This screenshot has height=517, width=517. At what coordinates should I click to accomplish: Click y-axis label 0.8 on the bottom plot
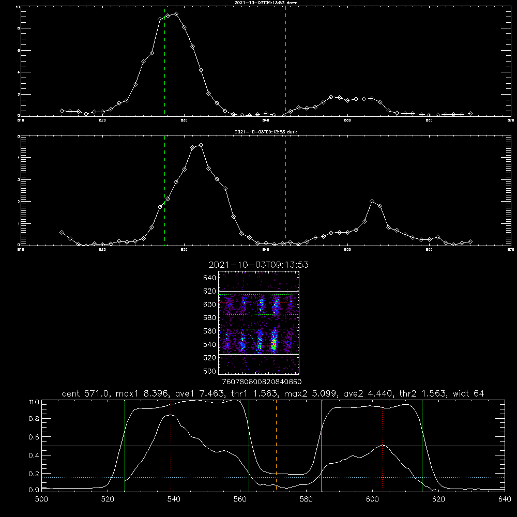point(34,419)
